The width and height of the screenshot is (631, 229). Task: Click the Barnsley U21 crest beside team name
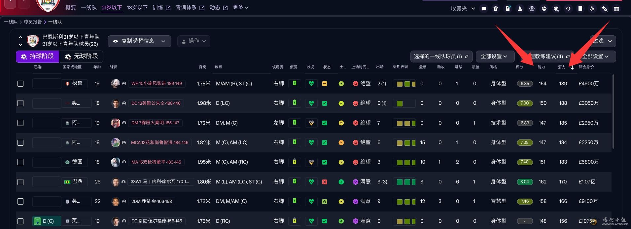tap(33, 41)
